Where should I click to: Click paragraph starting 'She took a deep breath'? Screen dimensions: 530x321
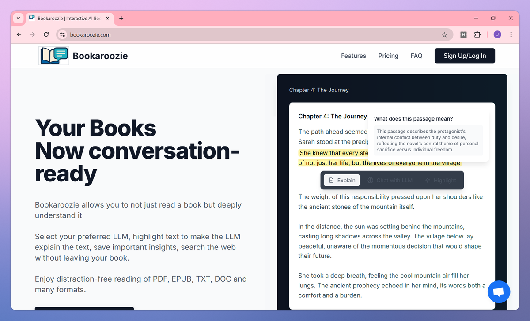[x=392, y=285]
